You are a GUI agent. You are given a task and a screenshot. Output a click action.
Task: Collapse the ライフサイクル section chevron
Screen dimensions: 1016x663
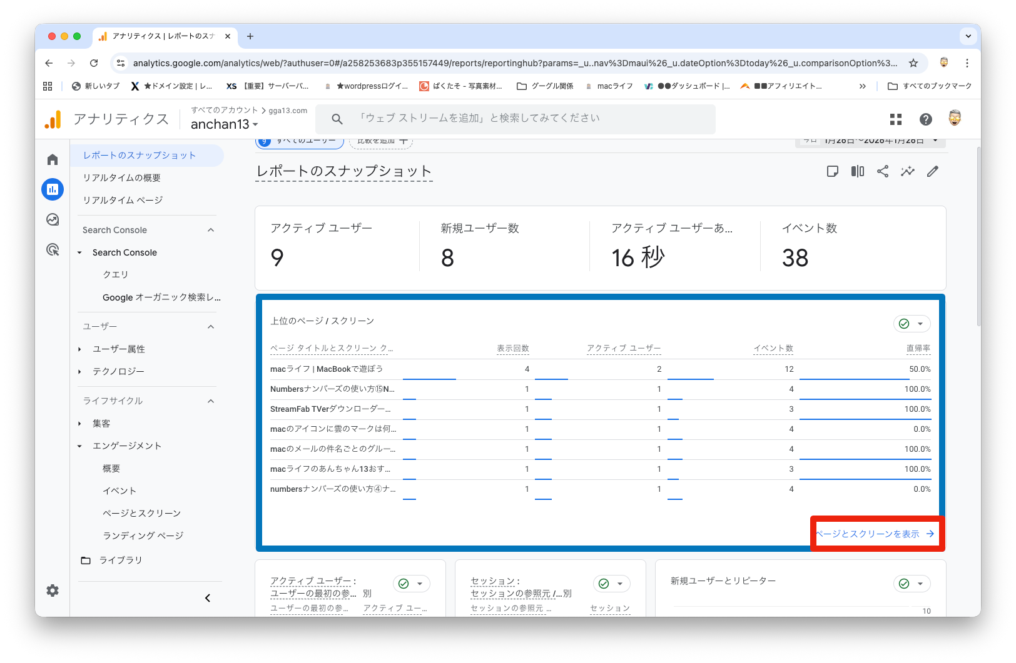211,401
